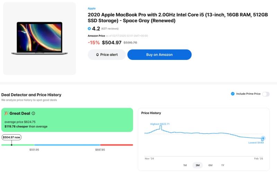
Task: Open the Apple brand link
Action: (92, 8)
